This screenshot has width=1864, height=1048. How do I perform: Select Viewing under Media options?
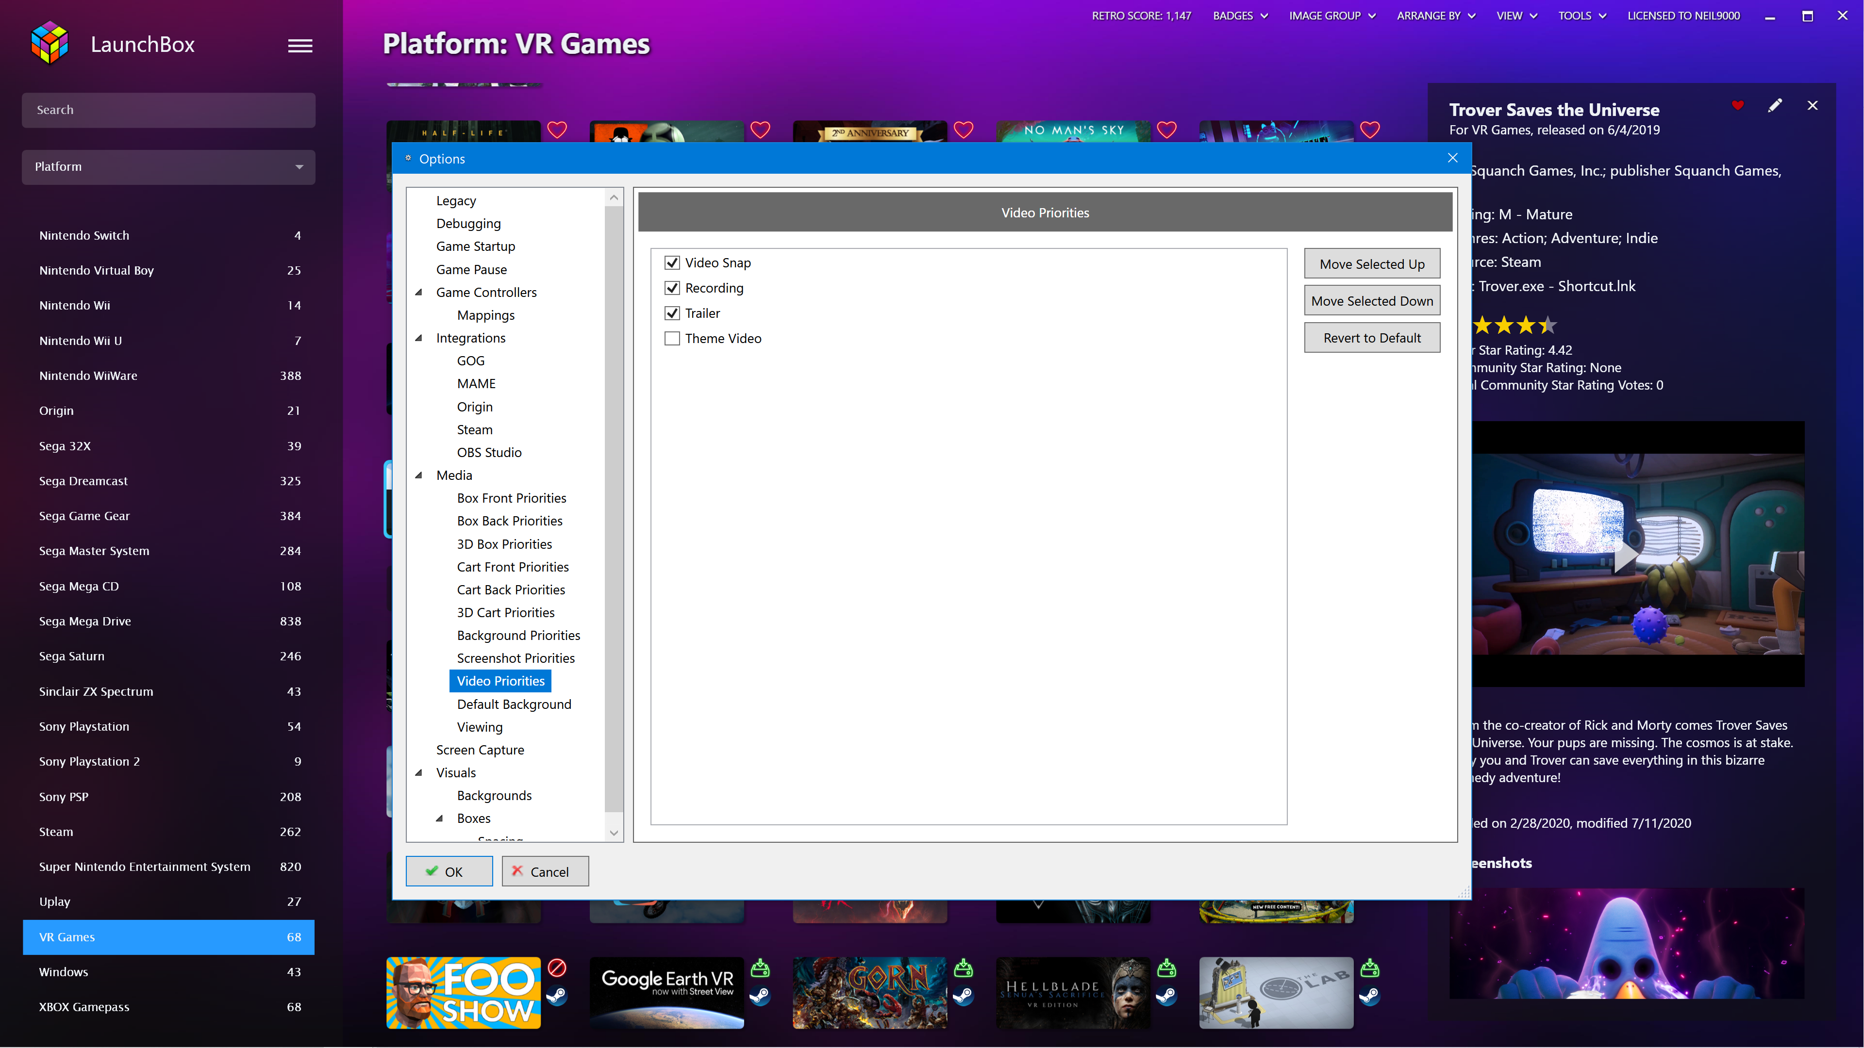click(x=479, y=727)
